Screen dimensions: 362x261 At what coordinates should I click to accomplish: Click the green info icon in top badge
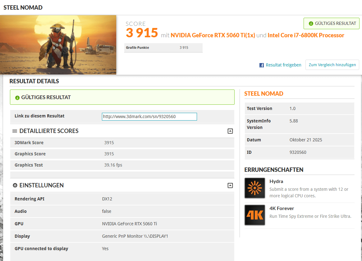tap(311, 24)
